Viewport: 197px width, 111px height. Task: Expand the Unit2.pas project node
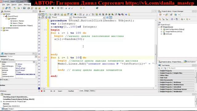161,34
